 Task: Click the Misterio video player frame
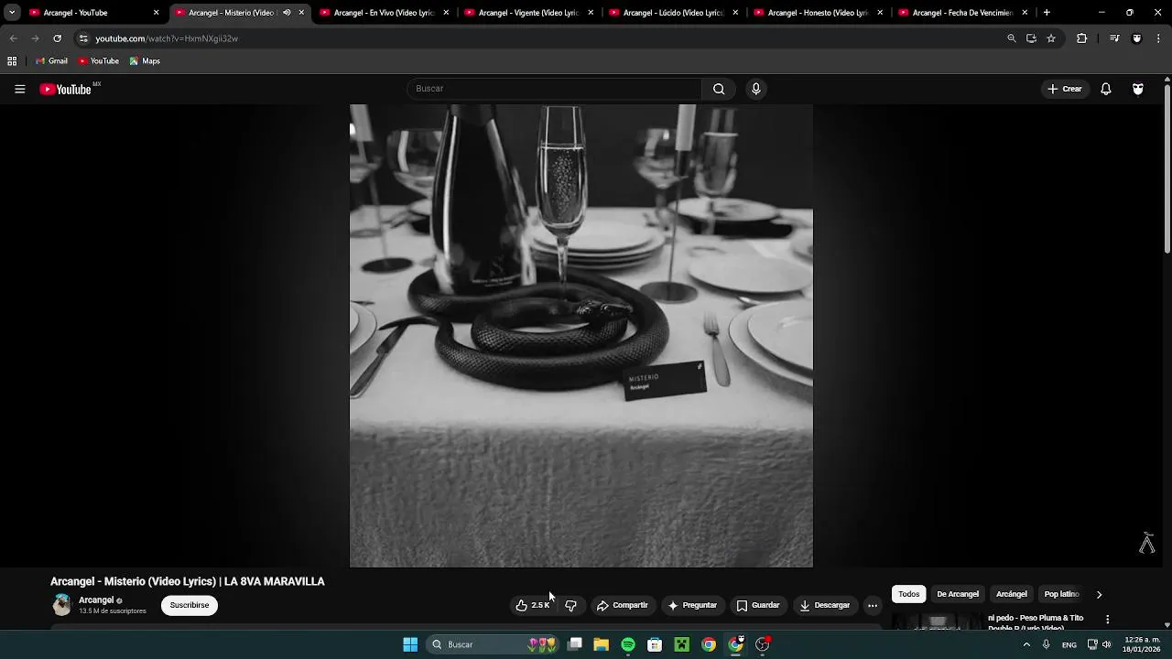581,336
